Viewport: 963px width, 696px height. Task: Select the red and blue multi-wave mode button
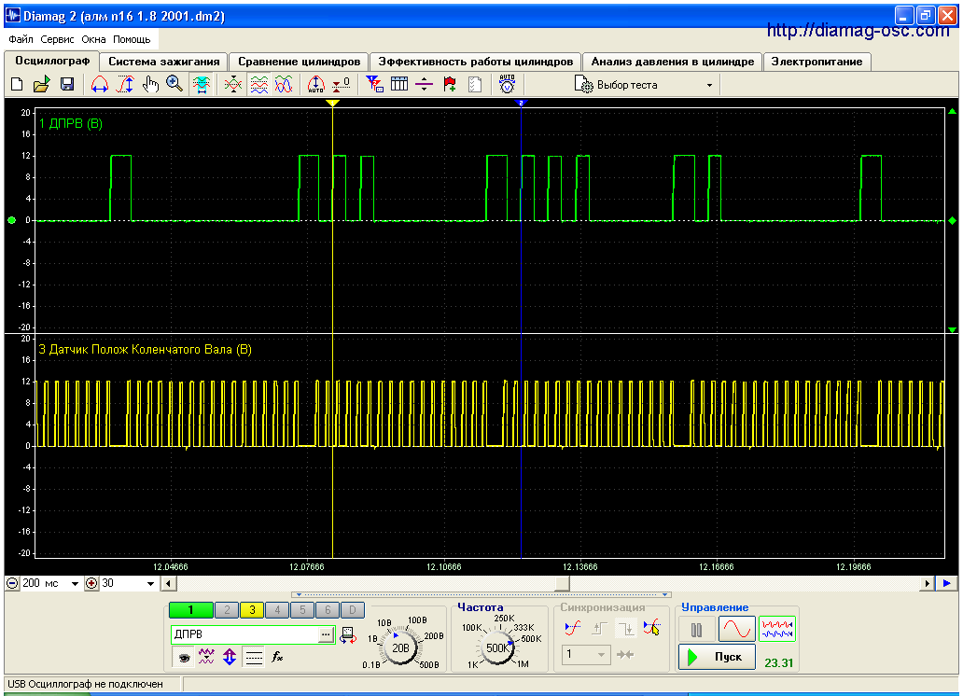[x=777, y=630]
